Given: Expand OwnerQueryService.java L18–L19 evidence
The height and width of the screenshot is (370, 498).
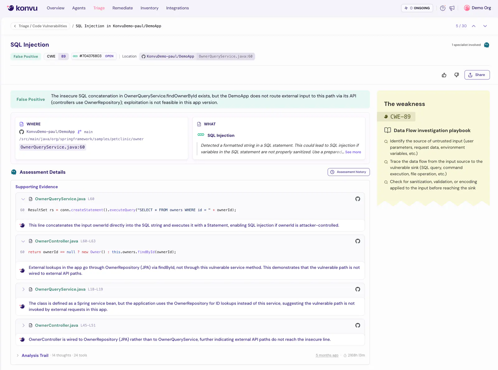Looking at the screenshot, I should (x=23, y=289).
